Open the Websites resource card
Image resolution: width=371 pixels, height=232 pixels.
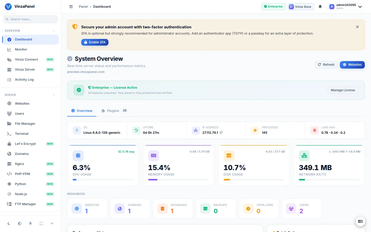coord(87,209)
